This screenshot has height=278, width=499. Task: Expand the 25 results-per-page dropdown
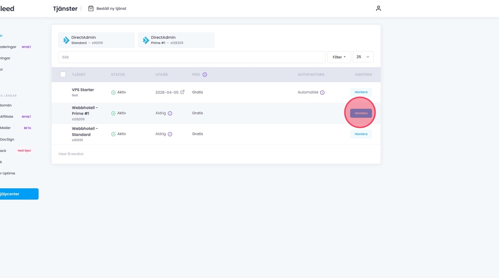(363, 57)
